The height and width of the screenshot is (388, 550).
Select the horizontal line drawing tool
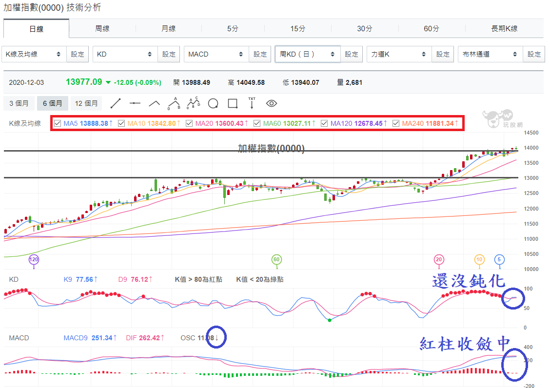pyautogui.click(x=135, y=103)
